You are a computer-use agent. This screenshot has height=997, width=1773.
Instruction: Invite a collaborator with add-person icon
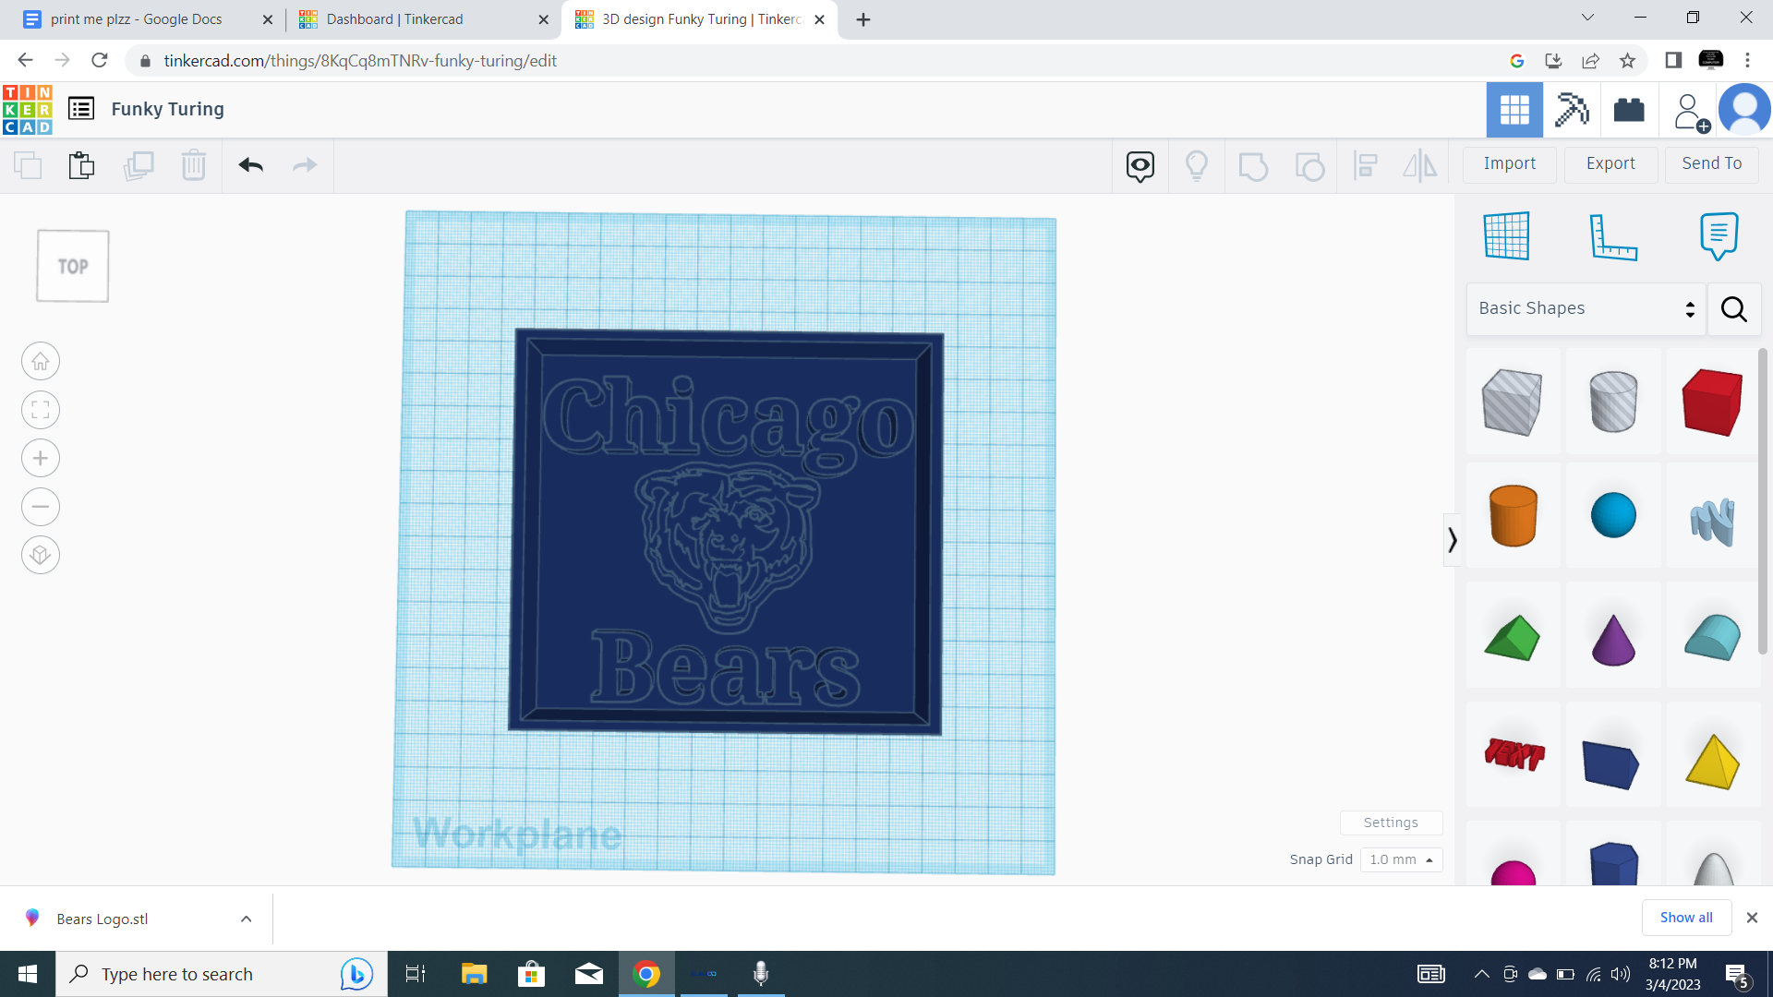point(1690,112)
